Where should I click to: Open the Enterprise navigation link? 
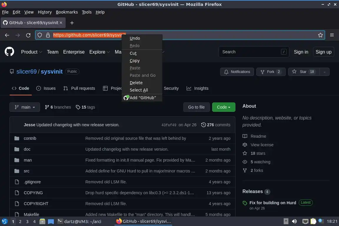(74, 52)
